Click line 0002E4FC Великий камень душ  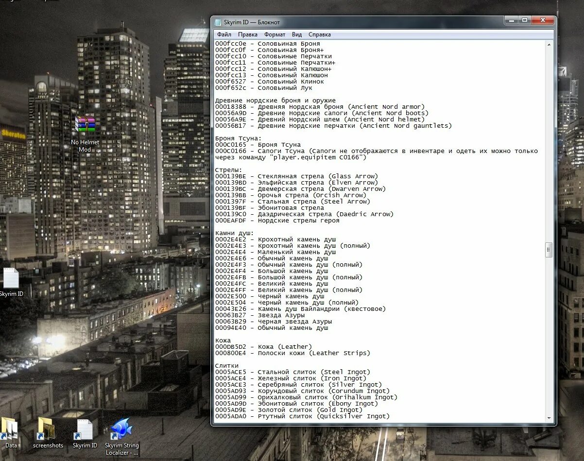coord(272,284)
